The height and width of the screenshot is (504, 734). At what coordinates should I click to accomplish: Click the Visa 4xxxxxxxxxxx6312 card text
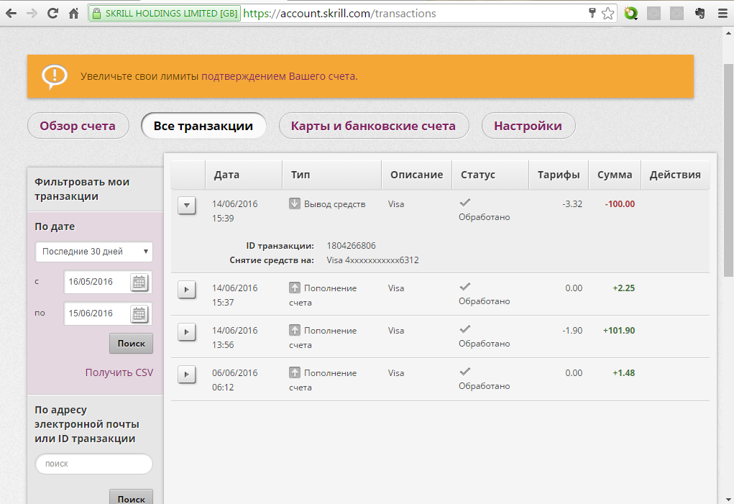click(x=372, y=260)
